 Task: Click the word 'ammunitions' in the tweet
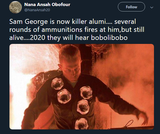pos(62,30)
